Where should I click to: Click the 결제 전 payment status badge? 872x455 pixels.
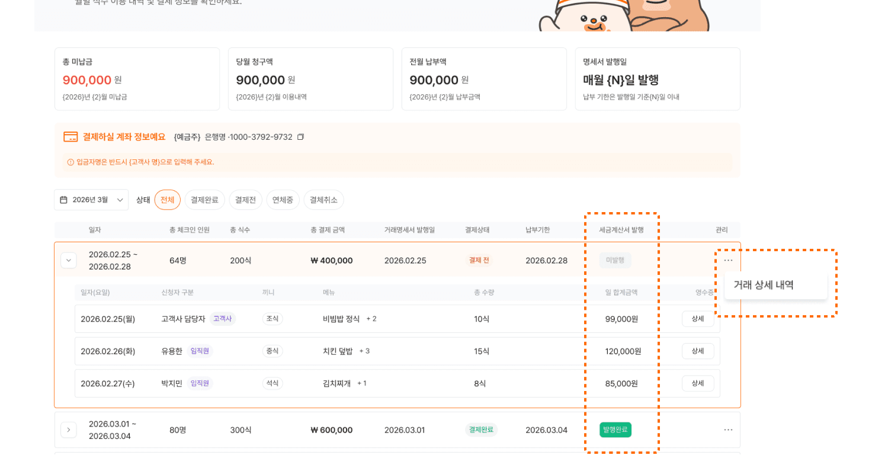[x=479, y=260]
